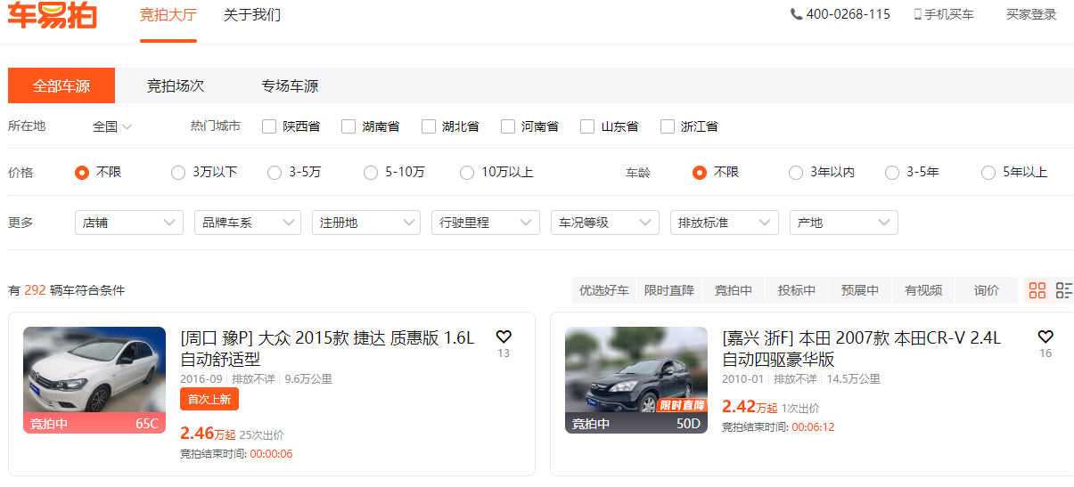
Task: Select the 3万以下 price radio
Action: [x=178, y=173]
